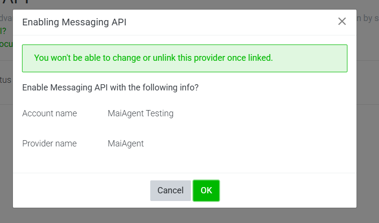Click the partially hidden green link ending in "I?"
This screenshot has width=379, height=223.
(3, 31)
